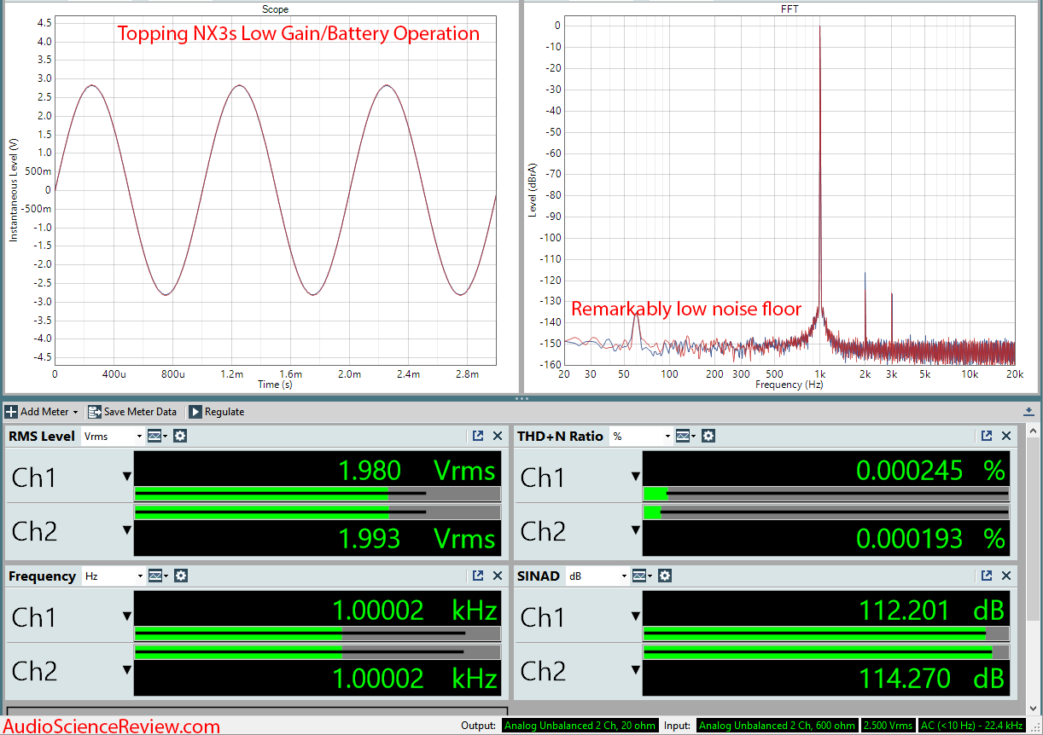Click the FFT 1k fundamental peak
The width and height of the screenshot is (1043, 735).
(819, 171)
